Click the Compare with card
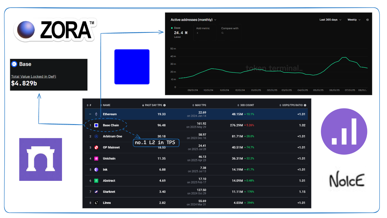Screen dimensions: 387x218 [x=230, y=32]
